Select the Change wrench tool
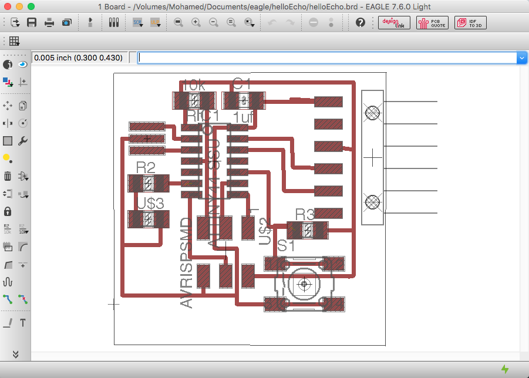The height and width of the screenshot is (378, 529). (22, 141)
